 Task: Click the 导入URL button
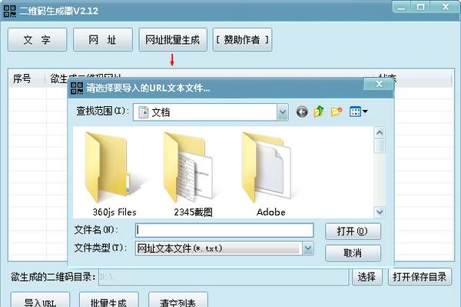point(40,300)
